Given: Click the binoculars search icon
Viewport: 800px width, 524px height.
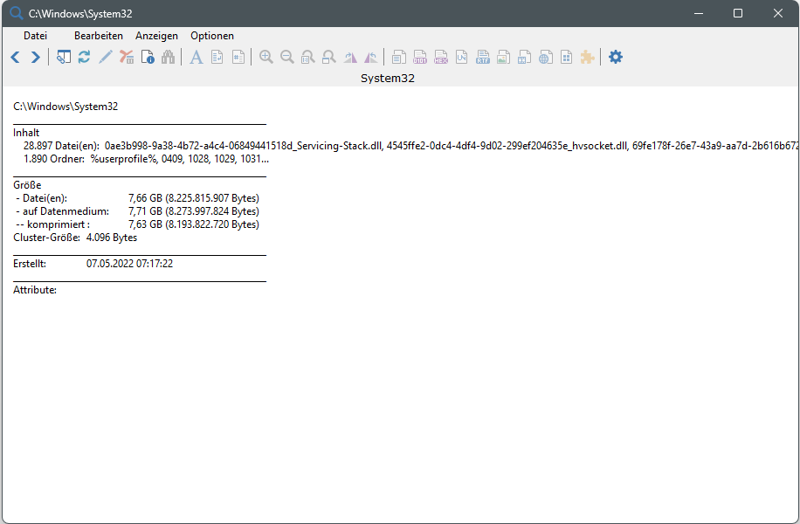Looking at the screenshot, I should pos(168,57).
